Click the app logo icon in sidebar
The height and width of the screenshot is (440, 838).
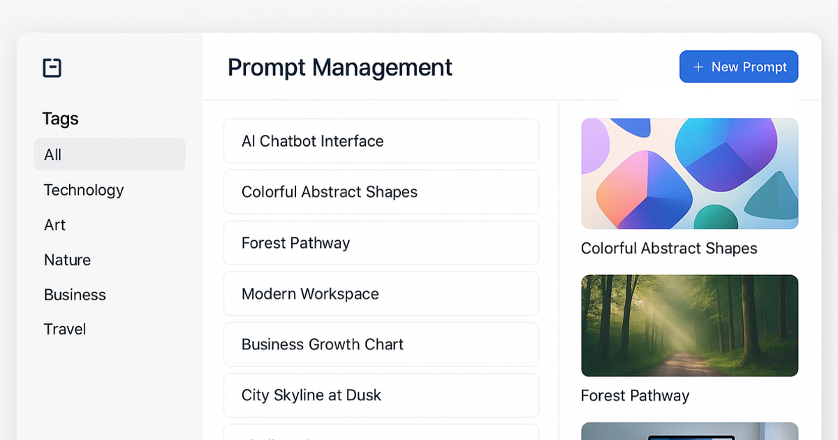click(52, 68)
